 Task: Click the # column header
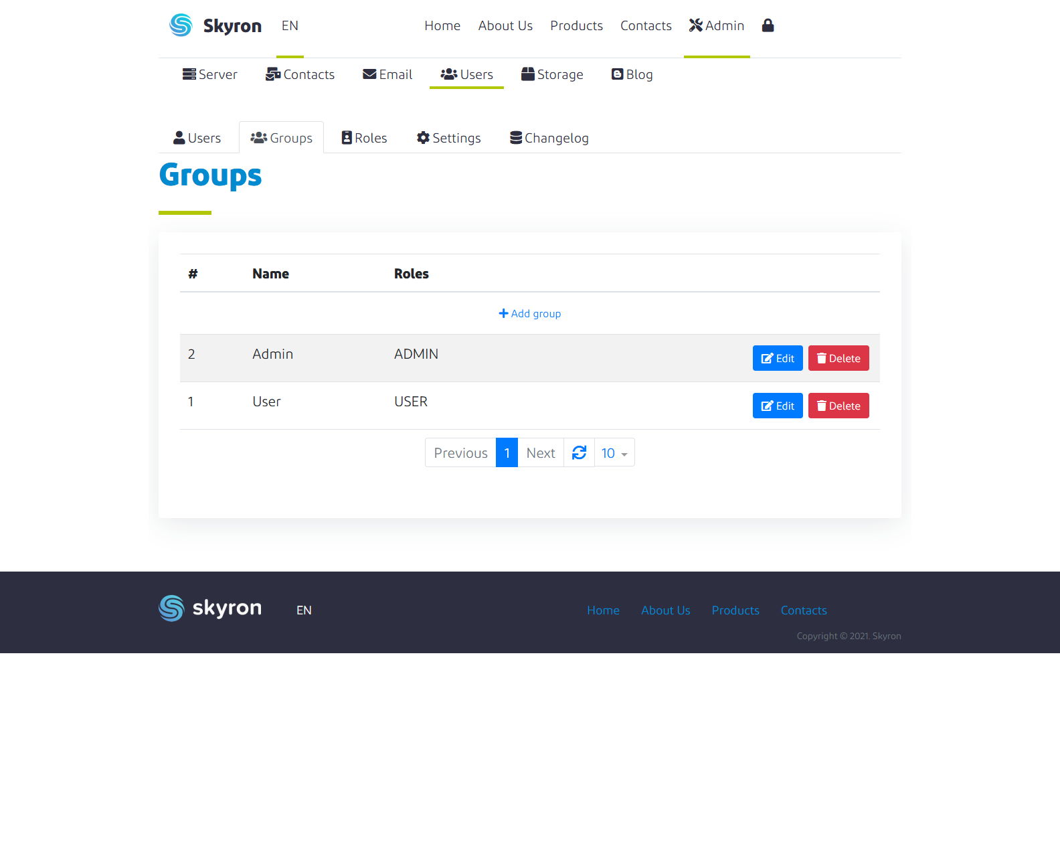pos(193,274)
